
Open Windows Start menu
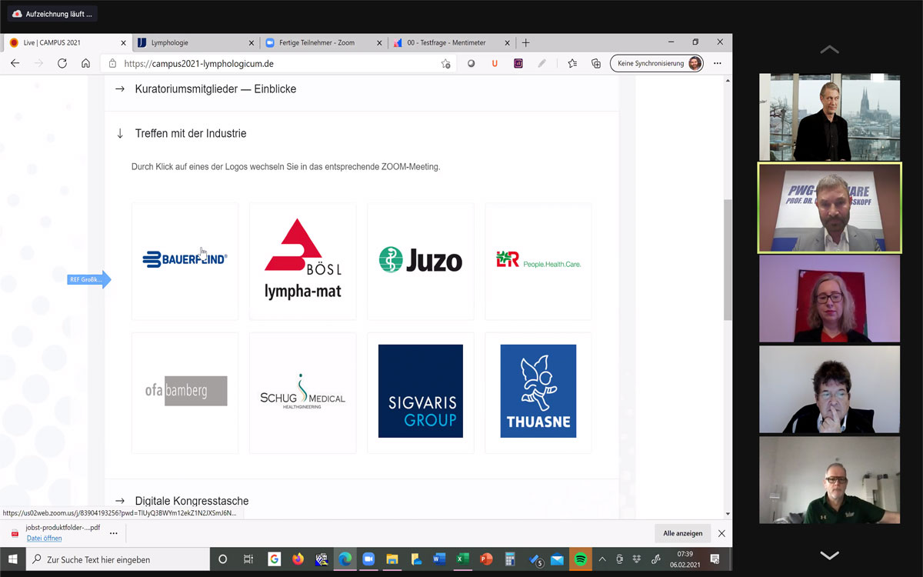click(x=12, y=559)
